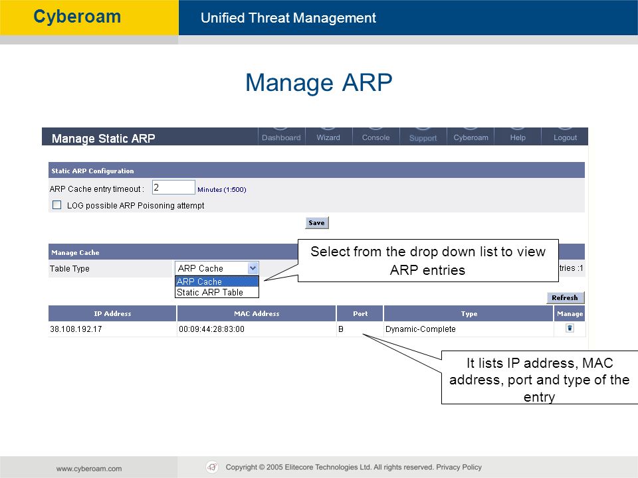This screenshot has width=638, height=478.
Task: Go to Support in top menu
Action: (423, 138)
